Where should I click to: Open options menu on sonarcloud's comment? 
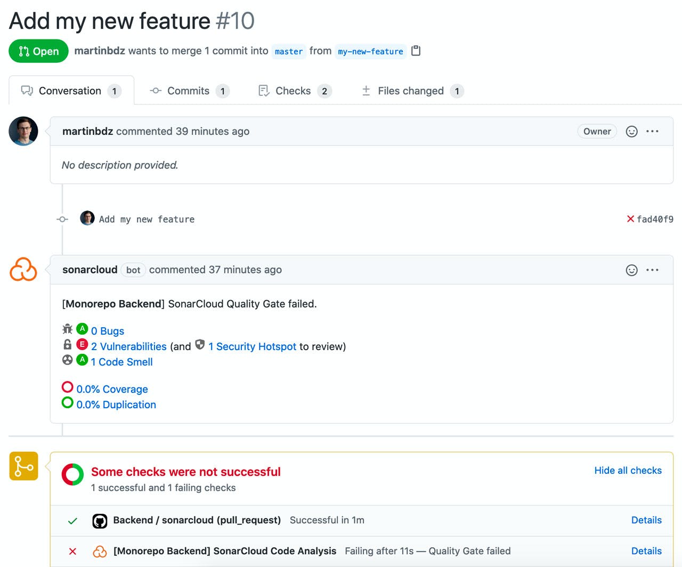tap(652, 270)
